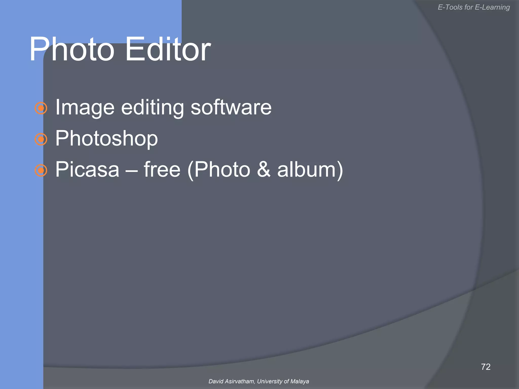Click the orange bullet next to Photoshop
The width and height of the screenshot is (519, 389).
[41, 139]
